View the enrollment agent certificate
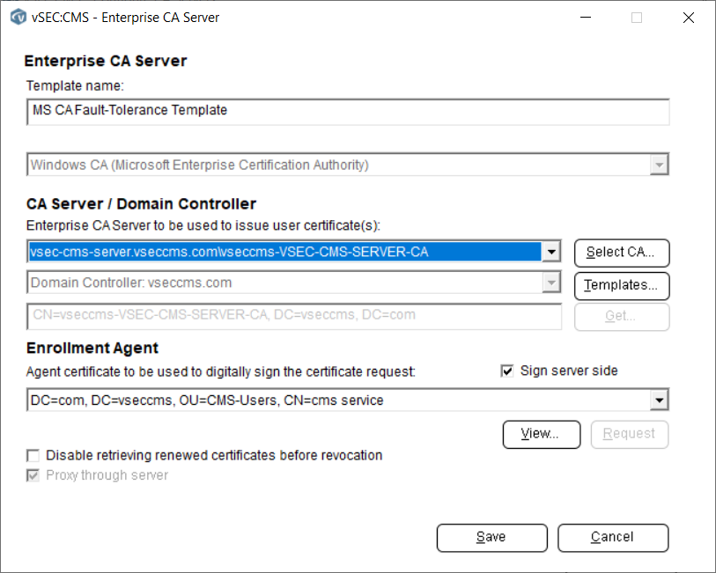The image size is (716, 573). (541, 434)
